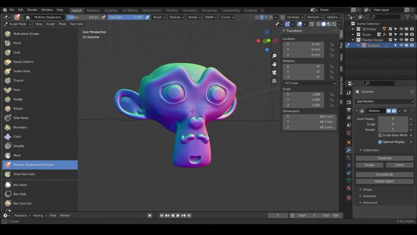Open the Add Modifier dropdown
Screen dimensions: 417x235
pos(385,102)
